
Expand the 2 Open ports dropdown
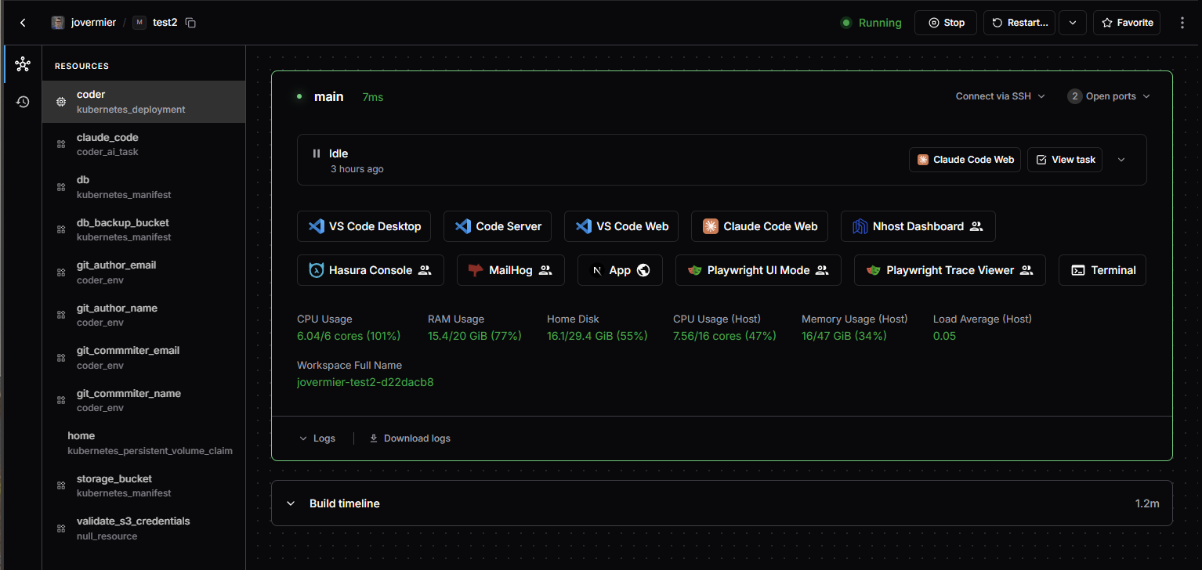[x=1108, y=96]
